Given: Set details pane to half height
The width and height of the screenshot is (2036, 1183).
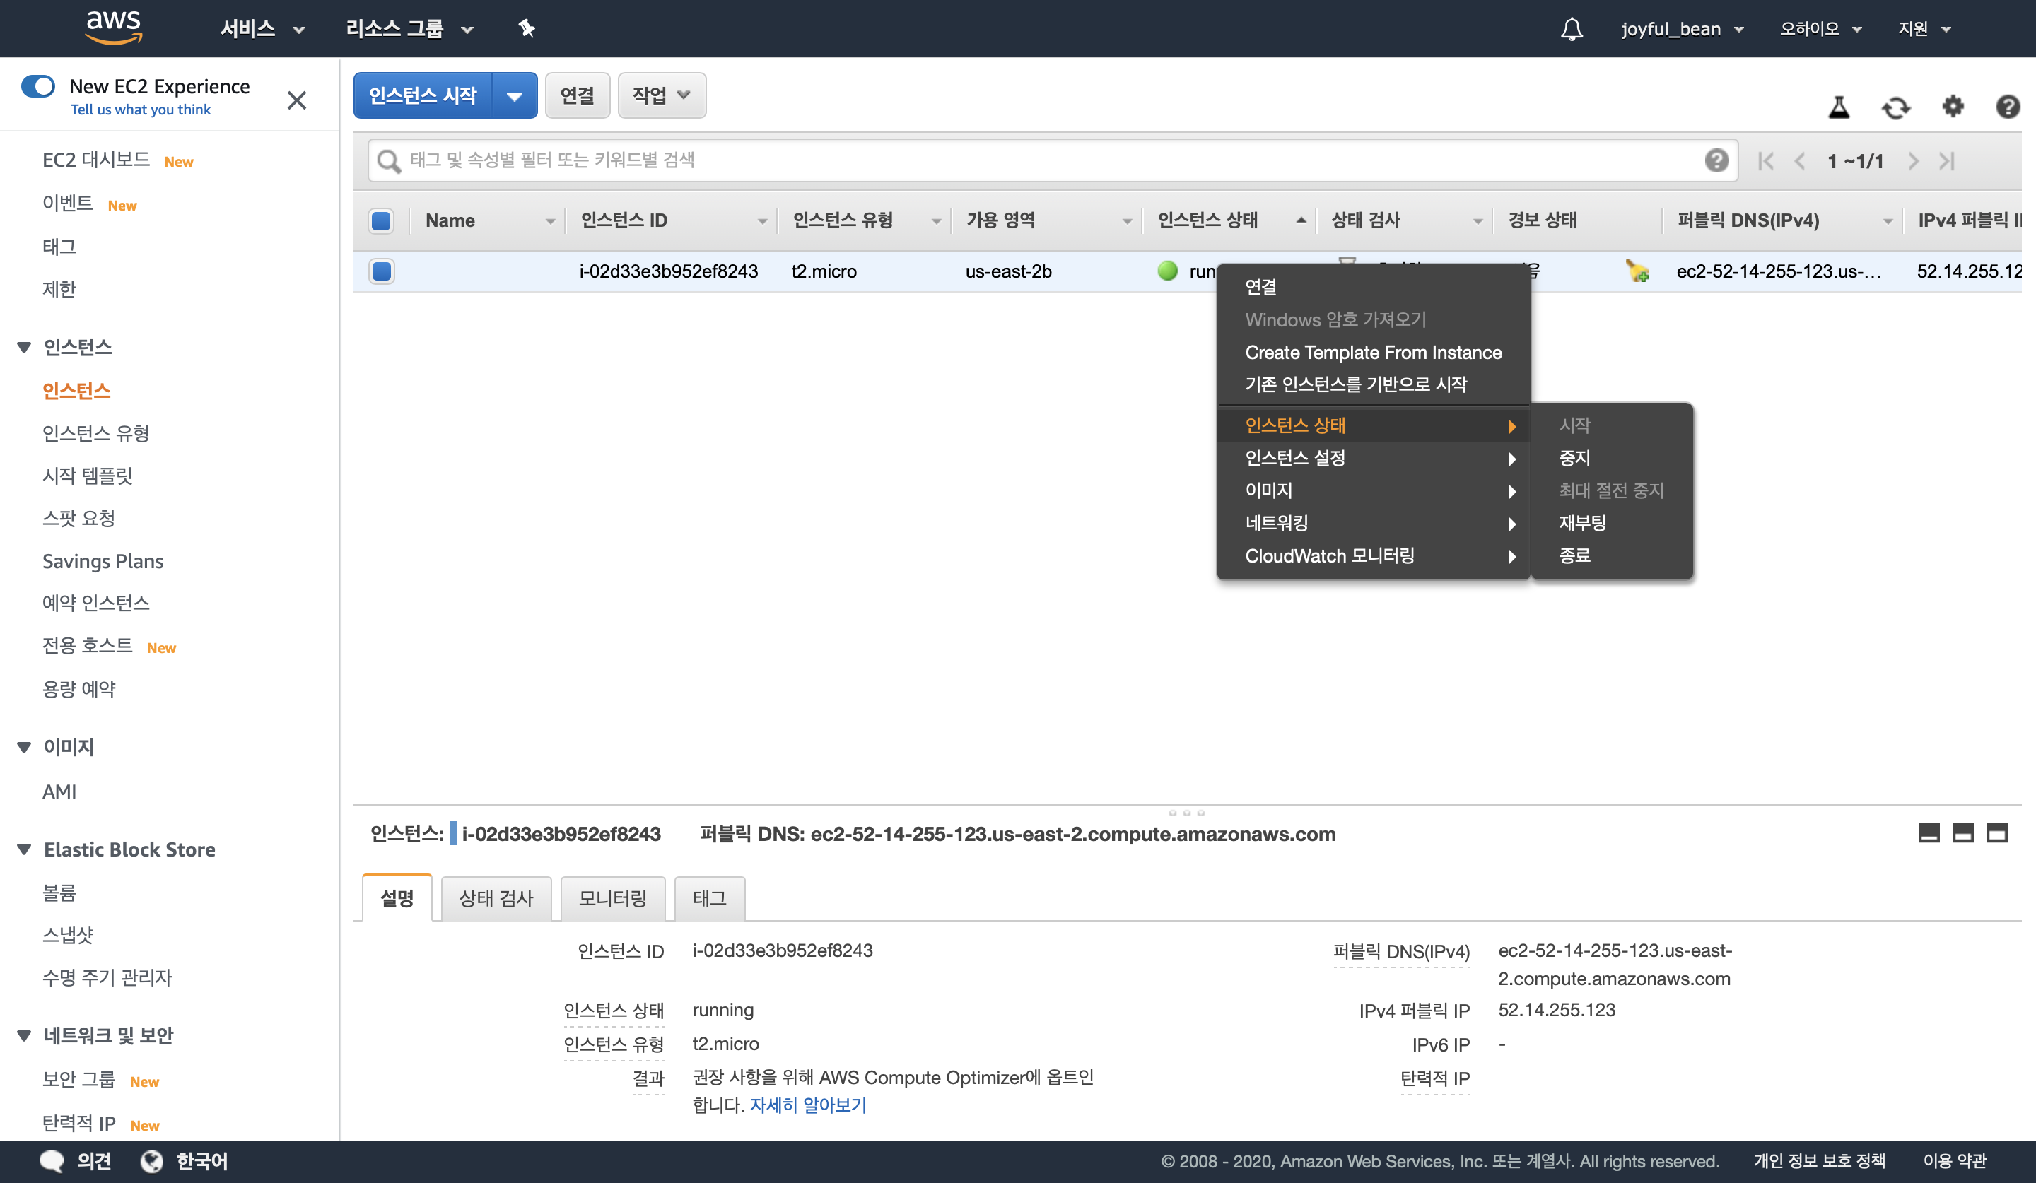Looking at the screenshot, I should coord(1962,832).
